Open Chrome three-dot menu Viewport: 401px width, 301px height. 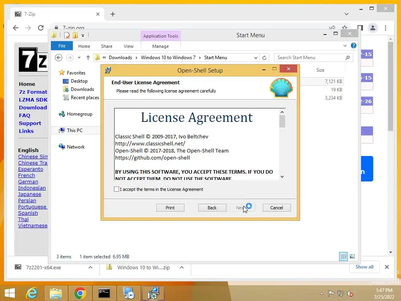click(385, 28)
